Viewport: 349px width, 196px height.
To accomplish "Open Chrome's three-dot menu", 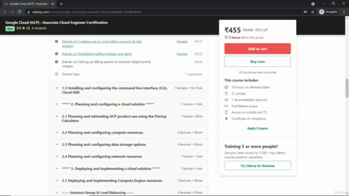I will 344,12.
